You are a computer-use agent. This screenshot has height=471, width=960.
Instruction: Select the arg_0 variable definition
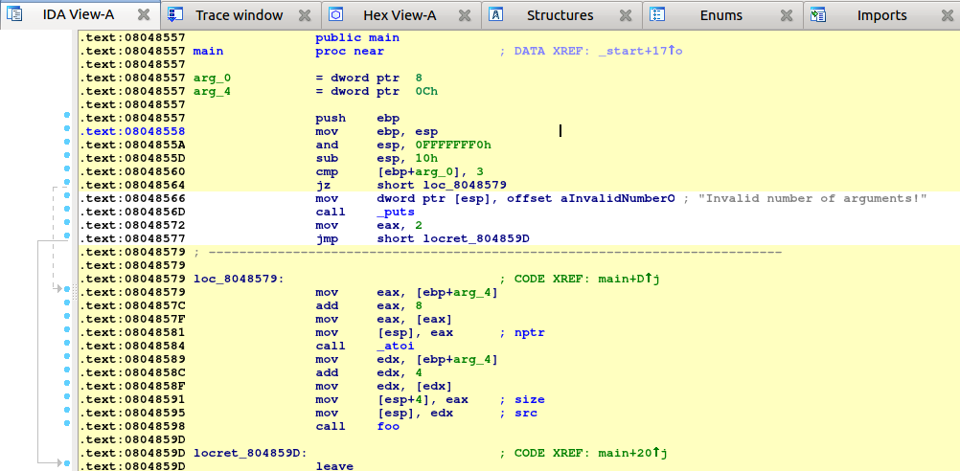[212, 78]
